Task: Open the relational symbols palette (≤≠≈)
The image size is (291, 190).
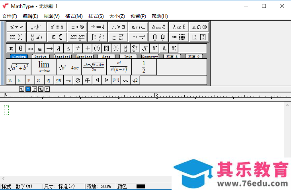Action: 16,27
